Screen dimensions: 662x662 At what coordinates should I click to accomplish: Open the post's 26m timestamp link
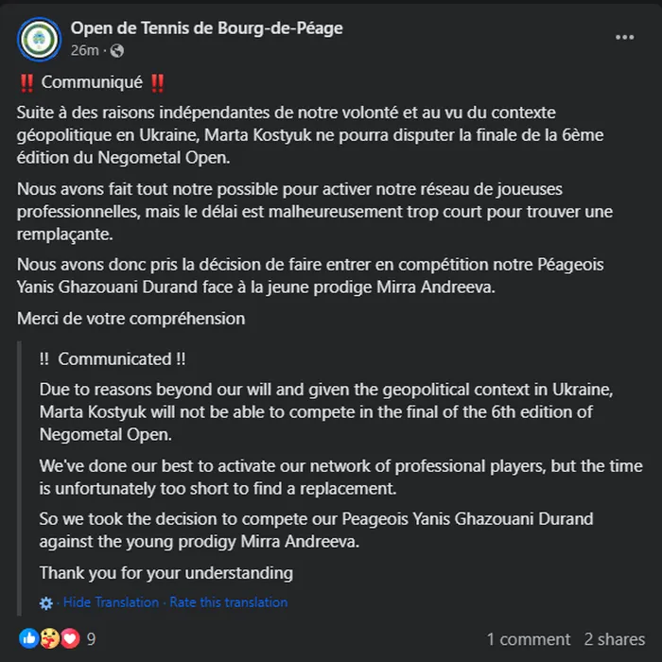tap(84, 50)
